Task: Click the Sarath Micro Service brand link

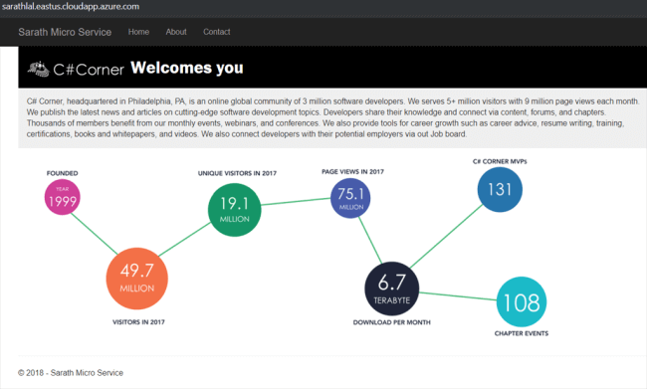Action: point(65,32)
